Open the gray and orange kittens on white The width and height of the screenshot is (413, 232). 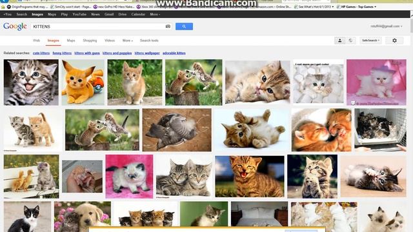tap(33, 130)
